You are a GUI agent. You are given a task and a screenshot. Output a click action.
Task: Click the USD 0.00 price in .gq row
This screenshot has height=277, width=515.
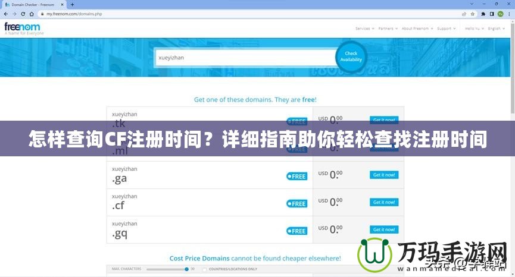pyautogui.click(x=330, y=229)
